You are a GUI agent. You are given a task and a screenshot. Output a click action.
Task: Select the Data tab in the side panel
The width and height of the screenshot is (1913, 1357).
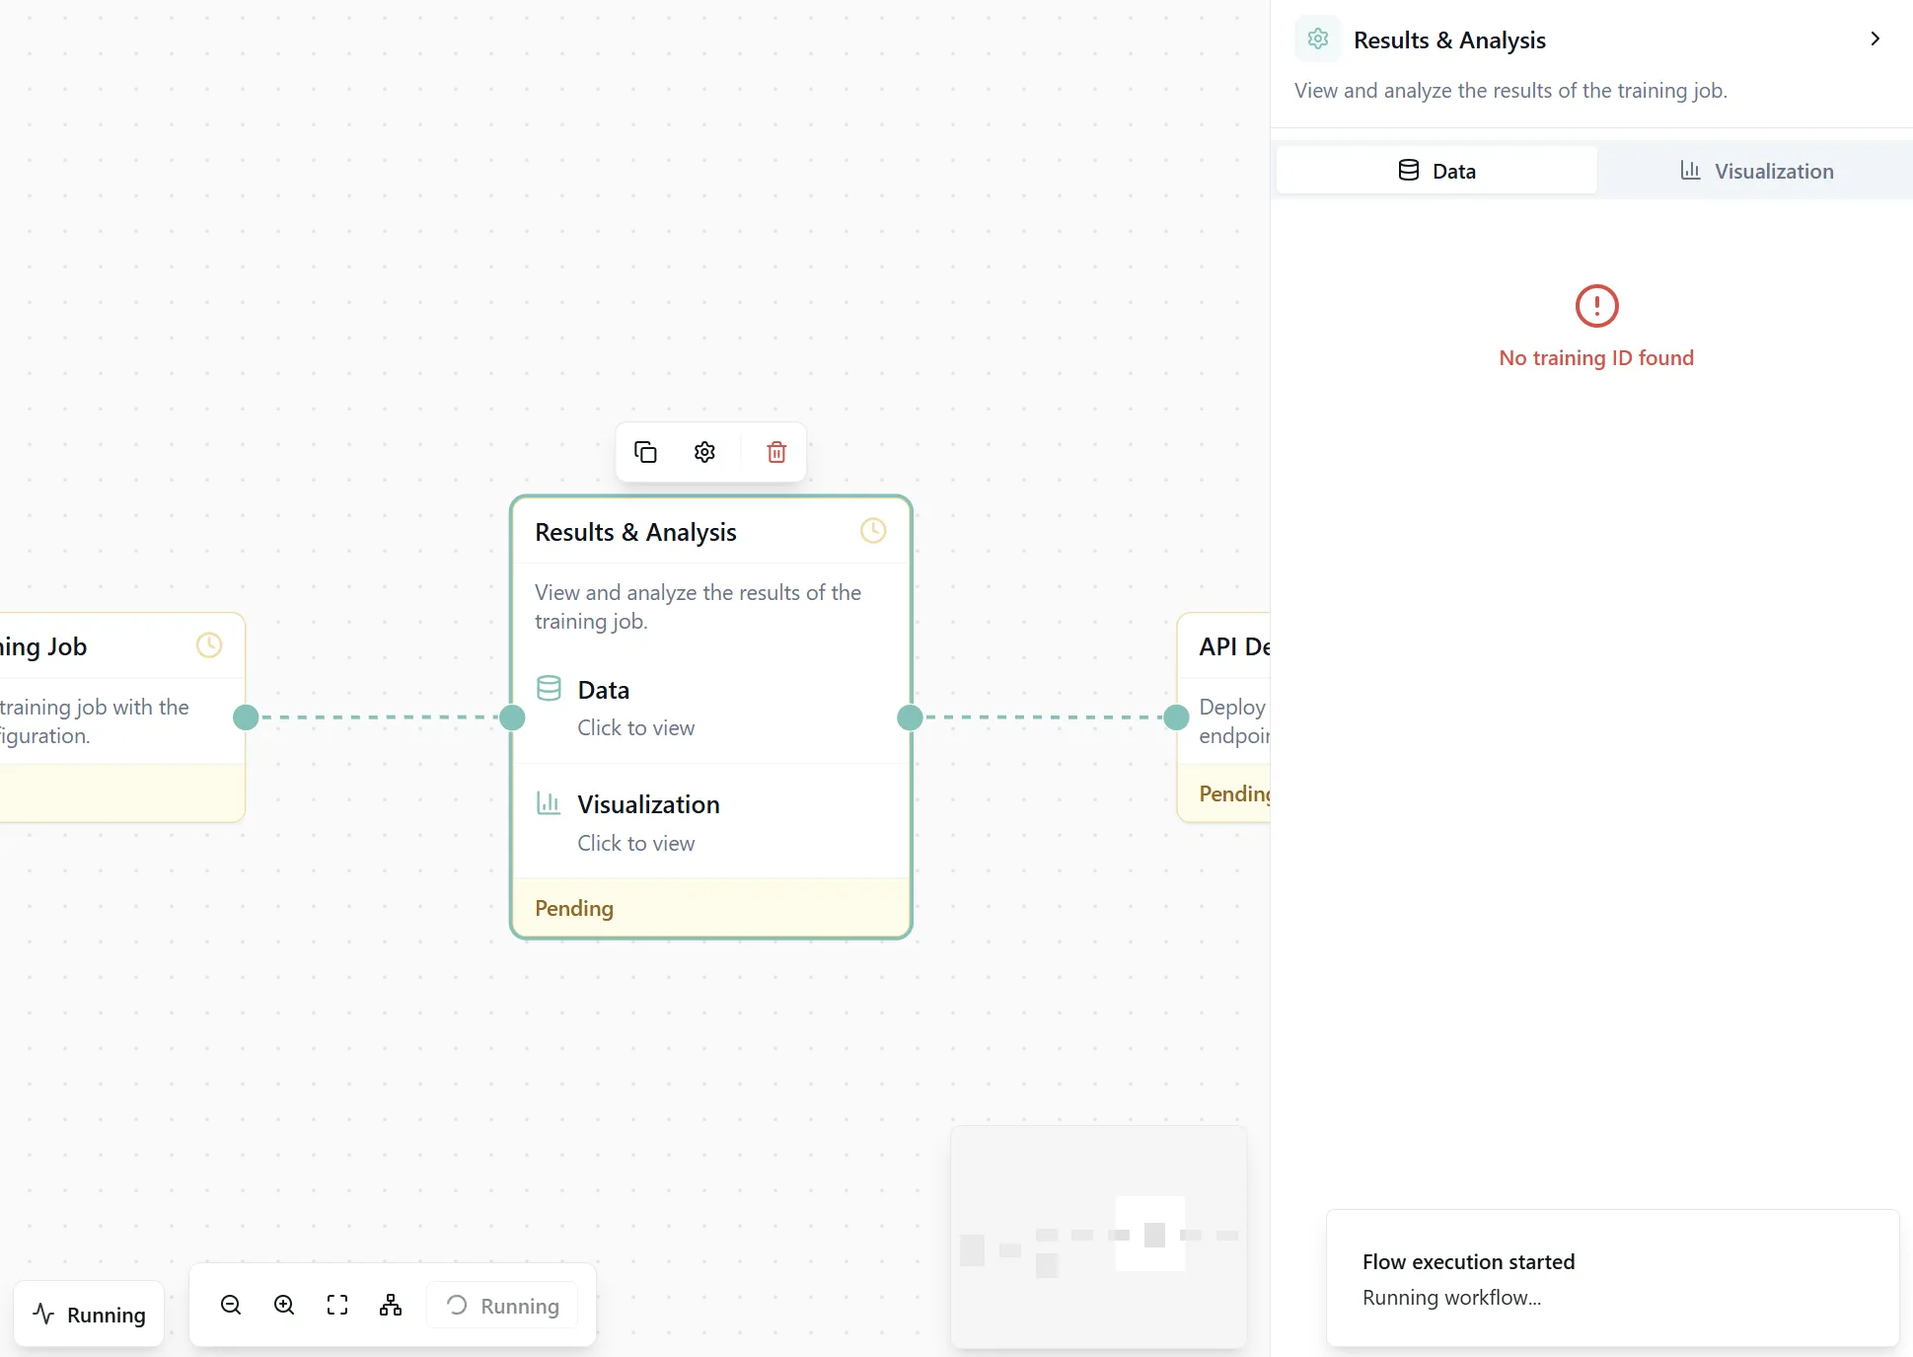click(x=1435, y=170)
